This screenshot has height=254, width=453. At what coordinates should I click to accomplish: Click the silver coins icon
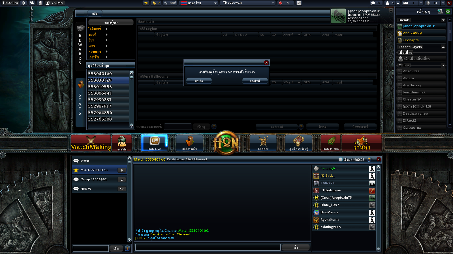[166, 3]
